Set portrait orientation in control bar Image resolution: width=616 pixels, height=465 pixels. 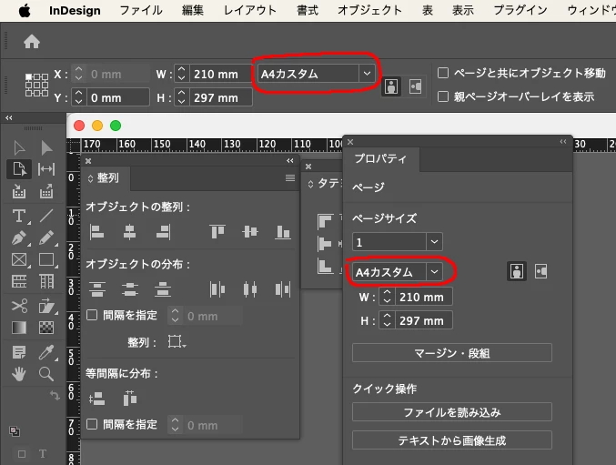click(x=391, y=86)
